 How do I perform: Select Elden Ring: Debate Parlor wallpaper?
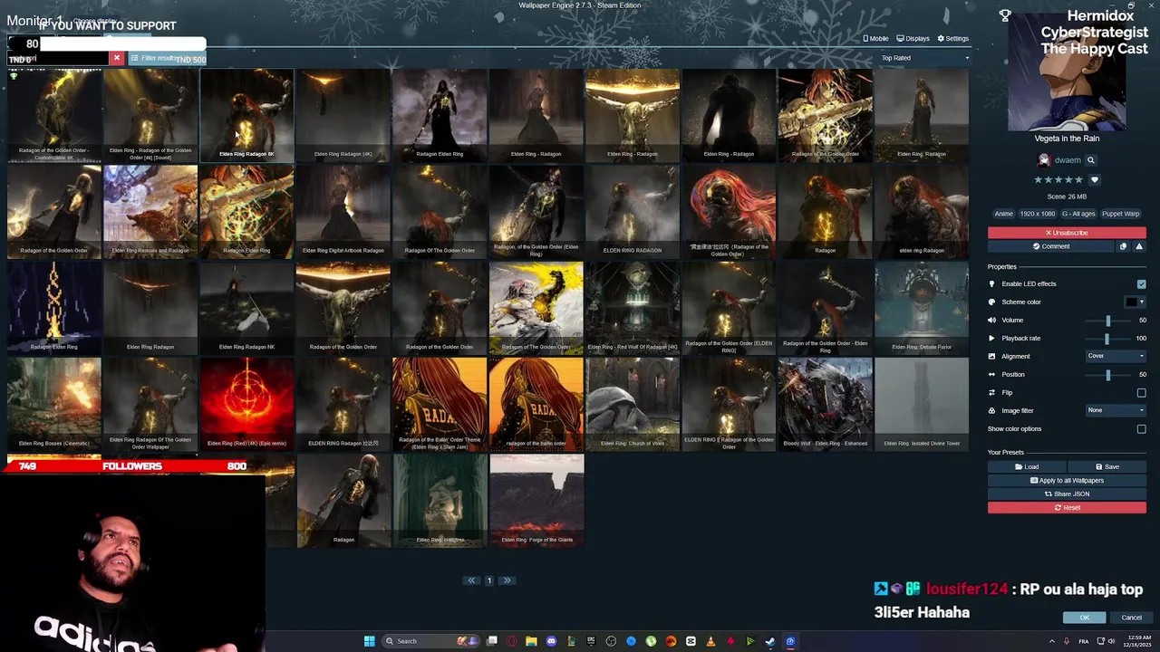click(922, 307)
